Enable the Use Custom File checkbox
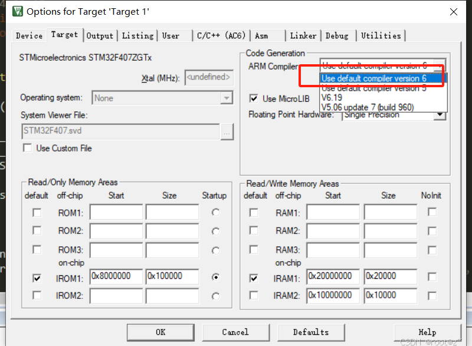Viewport: 472px width, 346px height. (x=27, y=148)
